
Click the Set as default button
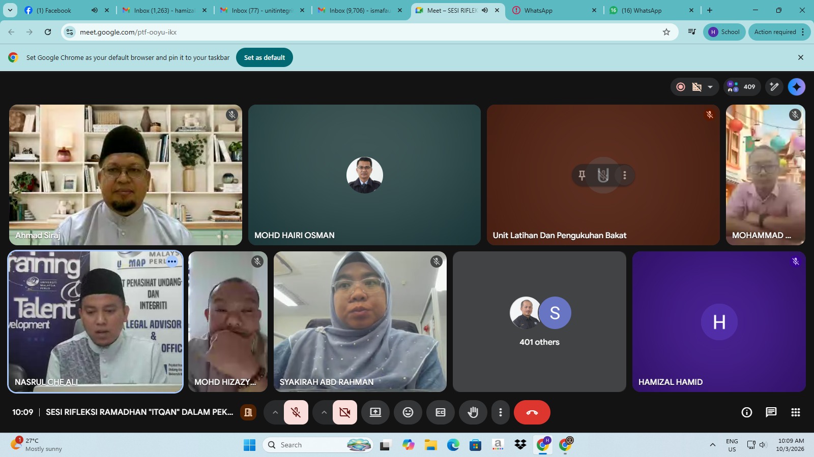point(265,57)
